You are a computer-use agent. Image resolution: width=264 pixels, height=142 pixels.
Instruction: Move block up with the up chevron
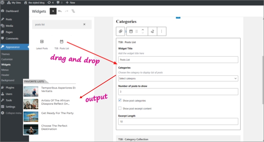point(143,30)
